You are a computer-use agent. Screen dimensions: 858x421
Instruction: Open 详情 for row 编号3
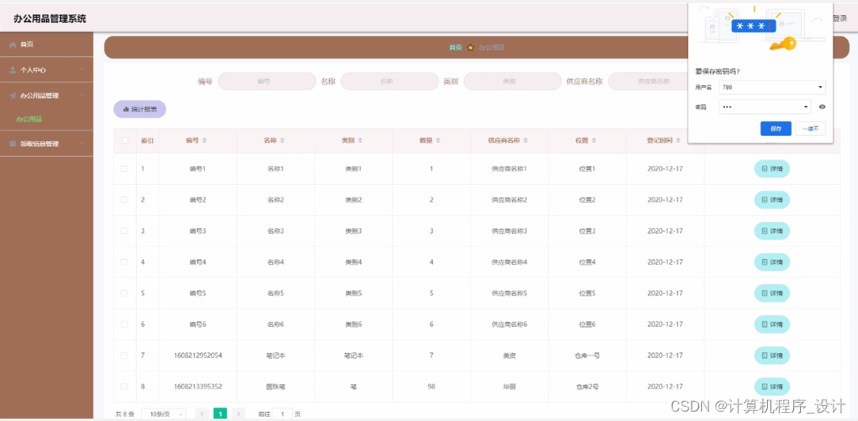[x=772, y=231]
